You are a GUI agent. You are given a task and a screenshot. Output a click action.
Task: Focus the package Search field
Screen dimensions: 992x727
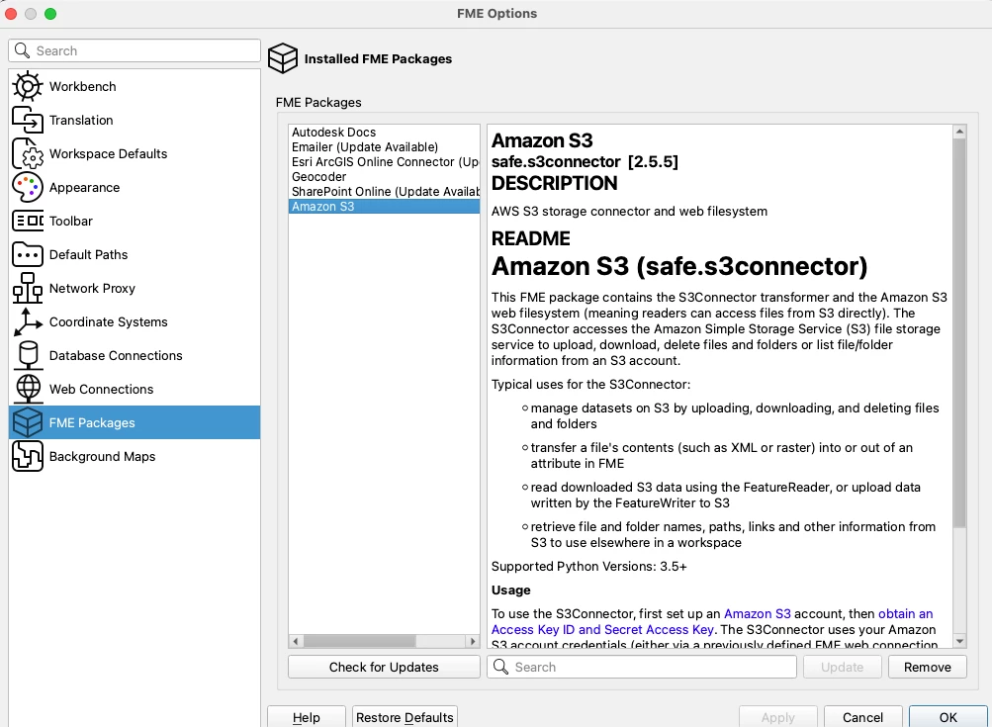click(x=642, y=667)
